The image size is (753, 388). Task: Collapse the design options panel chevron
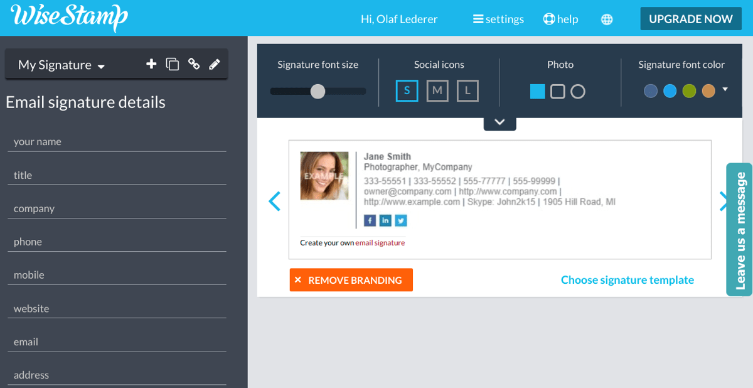point(500,123)
